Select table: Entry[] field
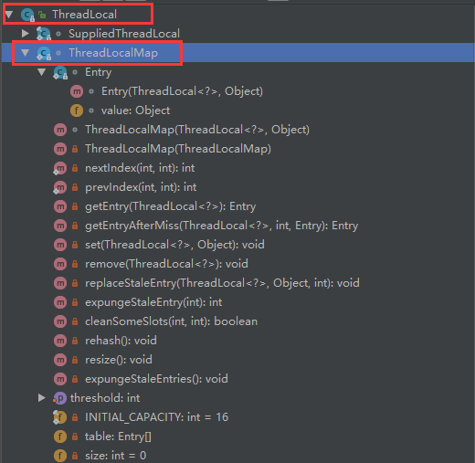The height and width of the screenshot is (463, 475). pos(118,437)
